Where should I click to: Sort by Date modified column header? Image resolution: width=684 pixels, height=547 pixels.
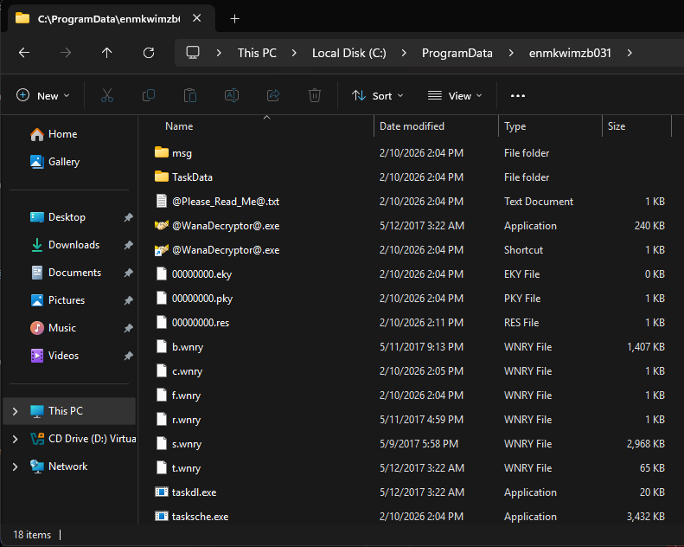click(x=436, y=126)
